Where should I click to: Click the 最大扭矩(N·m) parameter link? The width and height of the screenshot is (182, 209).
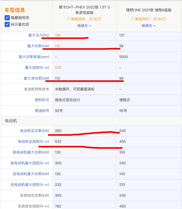37,68
